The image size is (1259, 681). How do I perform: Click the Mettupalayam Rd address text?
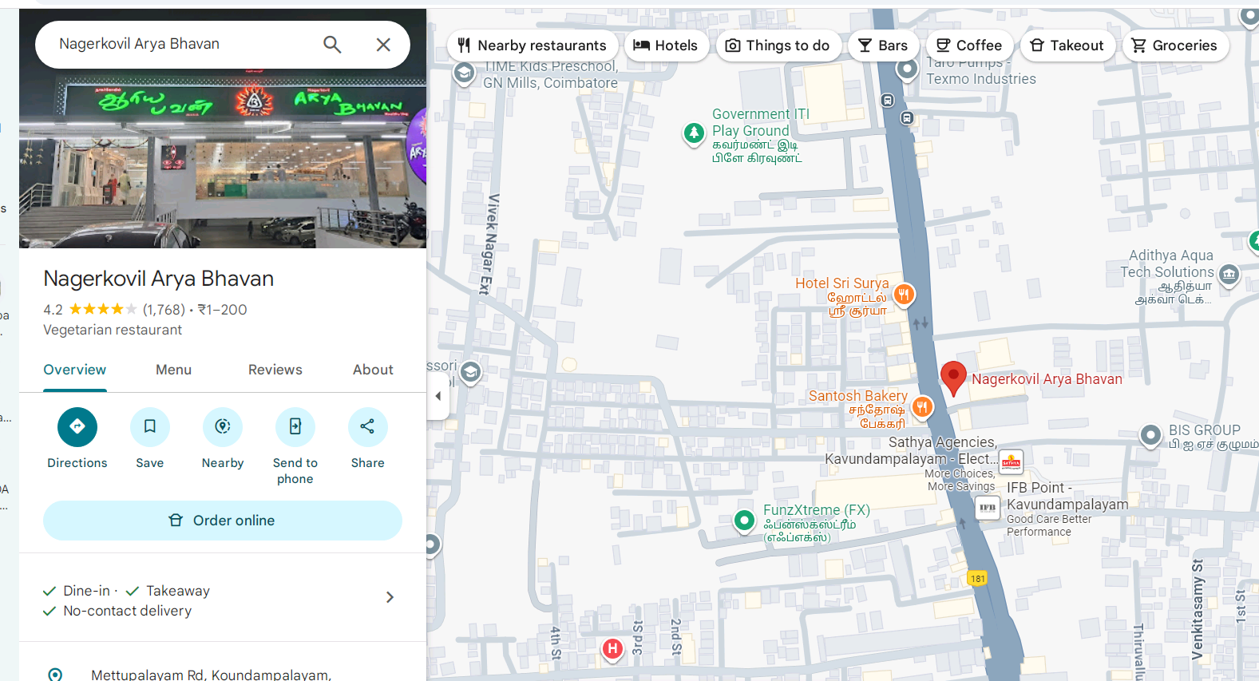(211, 675)
